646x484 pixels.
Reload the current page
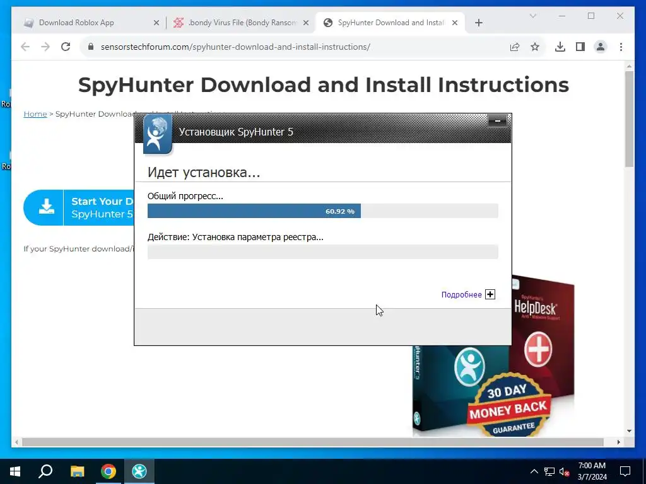click(x=66, y=47)
